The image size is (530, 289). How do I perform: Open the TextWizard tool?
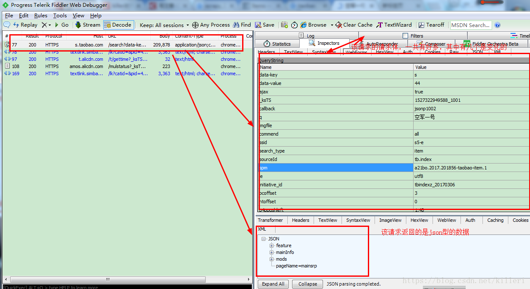point(394,25)
